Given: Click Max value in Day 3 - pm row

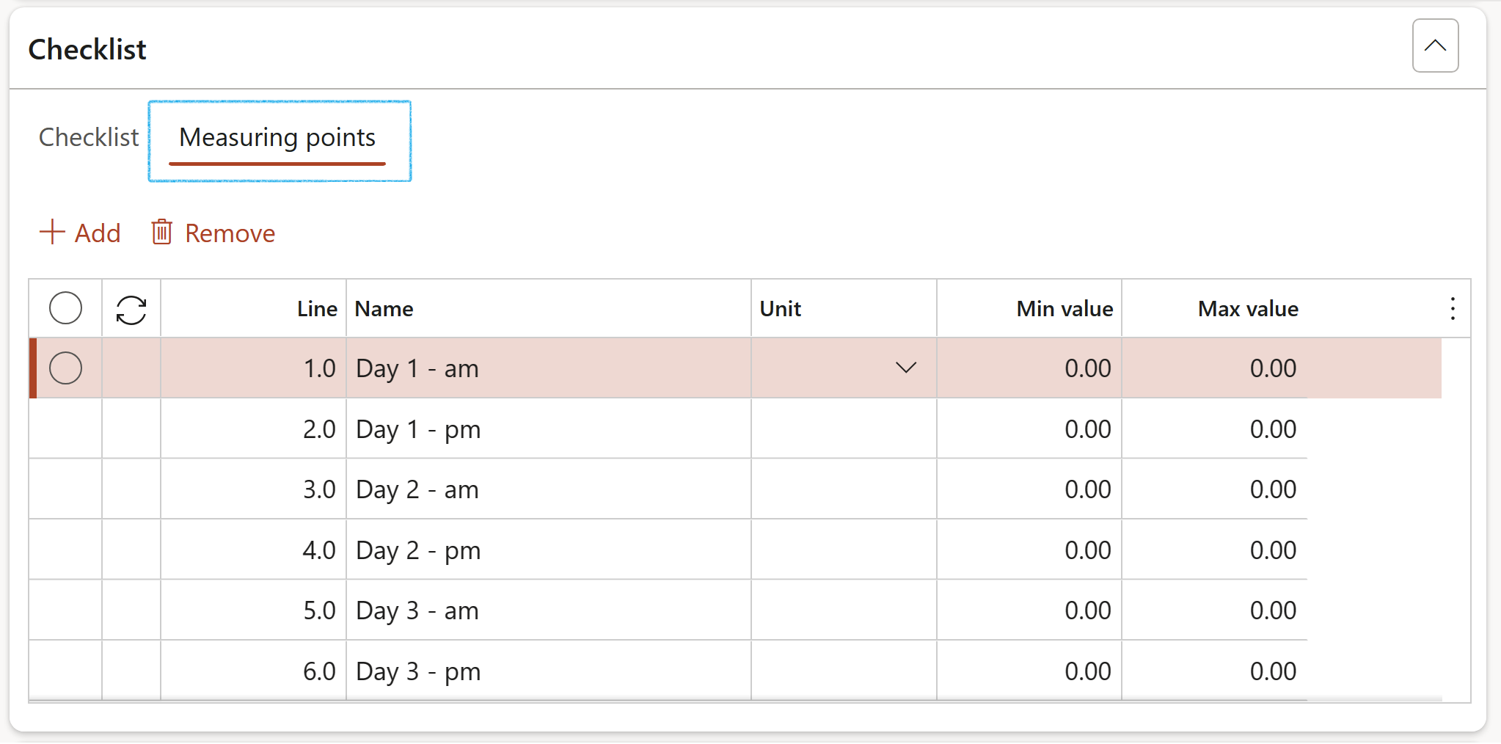Looking at the screenshot, I should [1214, 671].
